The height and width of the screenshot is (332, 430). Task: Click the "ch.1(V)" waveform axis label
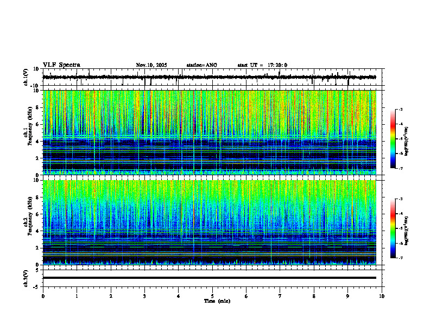tap(26, 77)
